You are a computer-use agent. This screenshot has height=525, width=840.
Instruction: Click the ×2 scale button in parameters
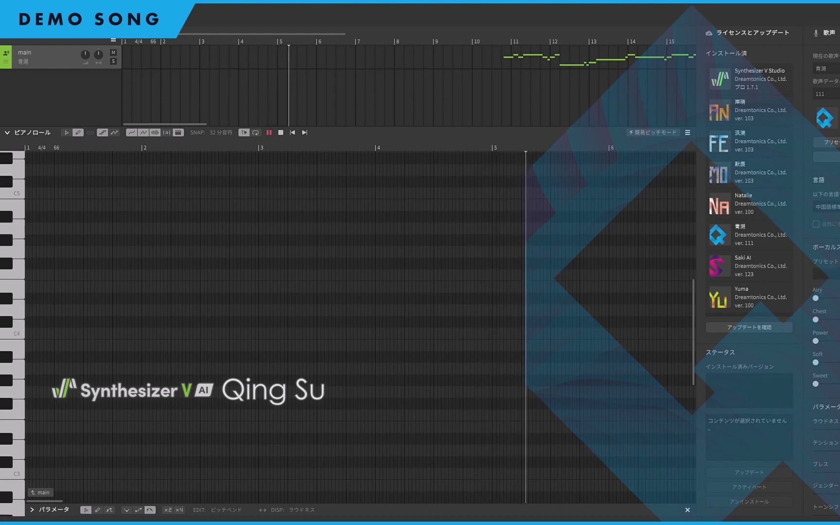(x=168, y=510)
